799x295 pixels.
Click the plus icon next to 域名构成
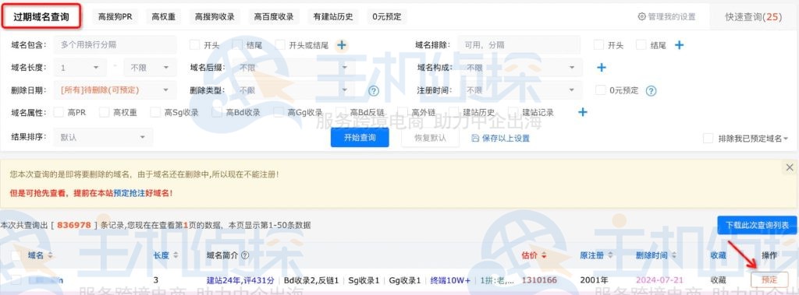tap(602, 68)
